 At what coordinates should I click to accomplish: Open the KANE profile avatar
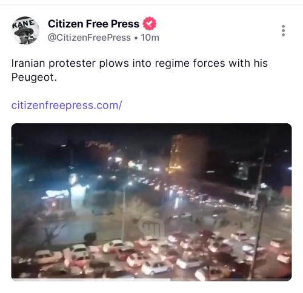pyautogui.click(x=25, y=30)
